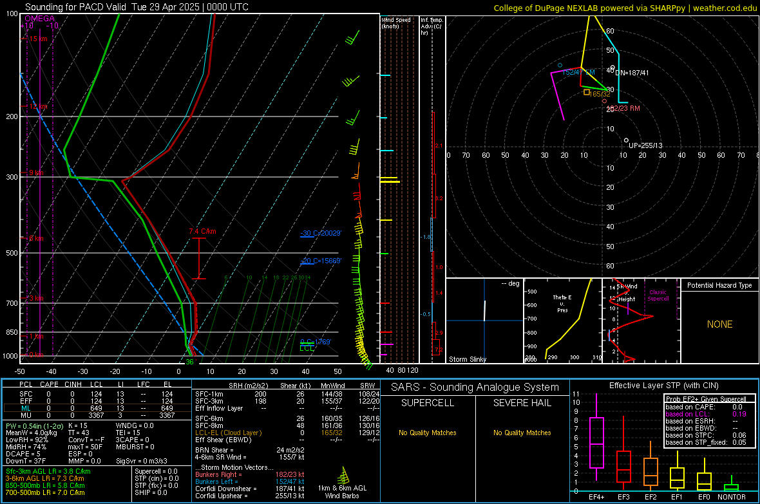Click the weather.cod.edu credit text
The width and height of the screenshot is (760, 504).
pyautogui.click(x=725, y=8)
